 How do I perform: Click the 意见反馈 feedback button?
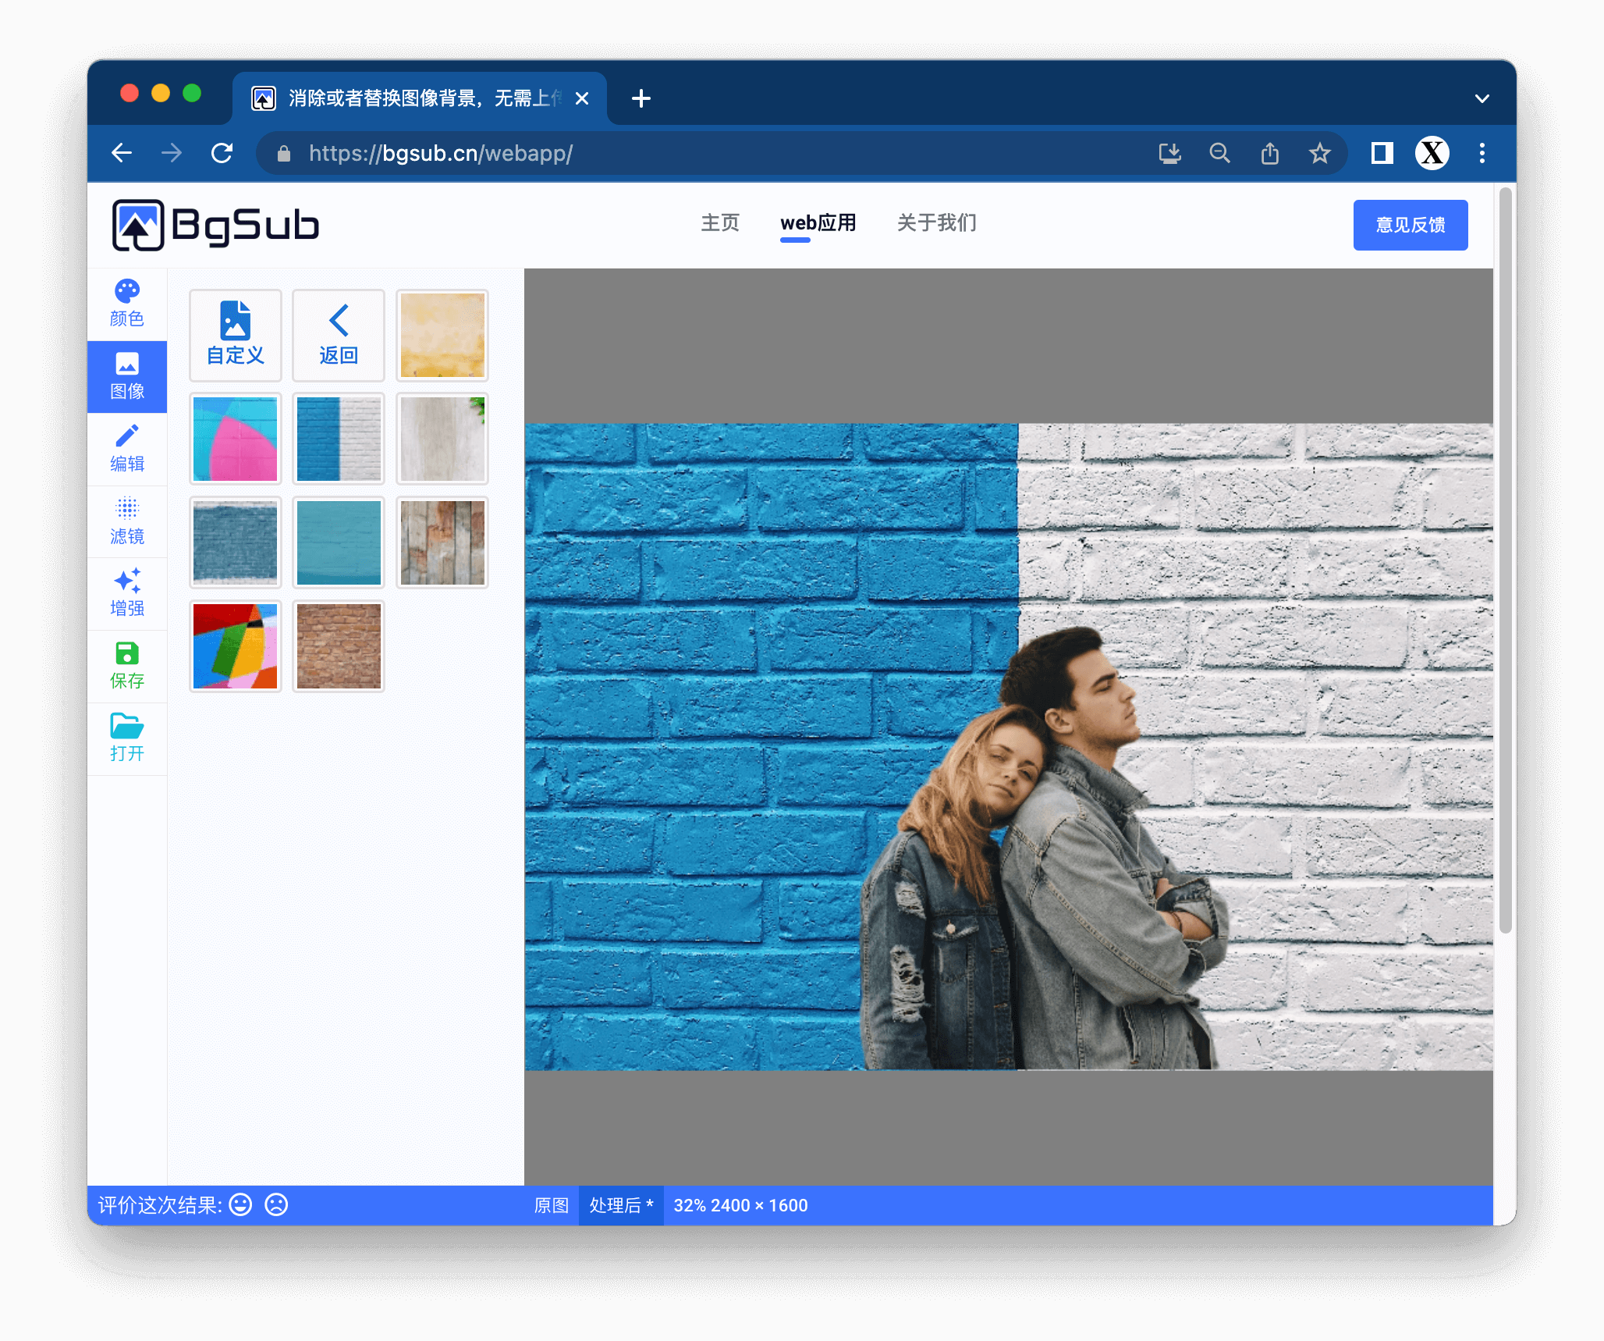[1410, 225]
